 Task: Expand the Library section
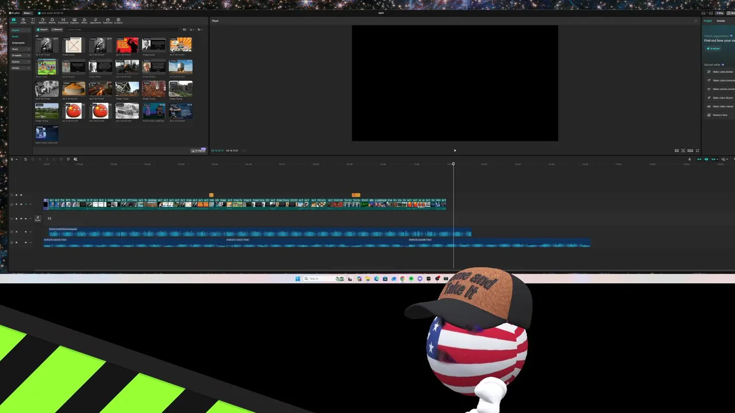[21, 68]
